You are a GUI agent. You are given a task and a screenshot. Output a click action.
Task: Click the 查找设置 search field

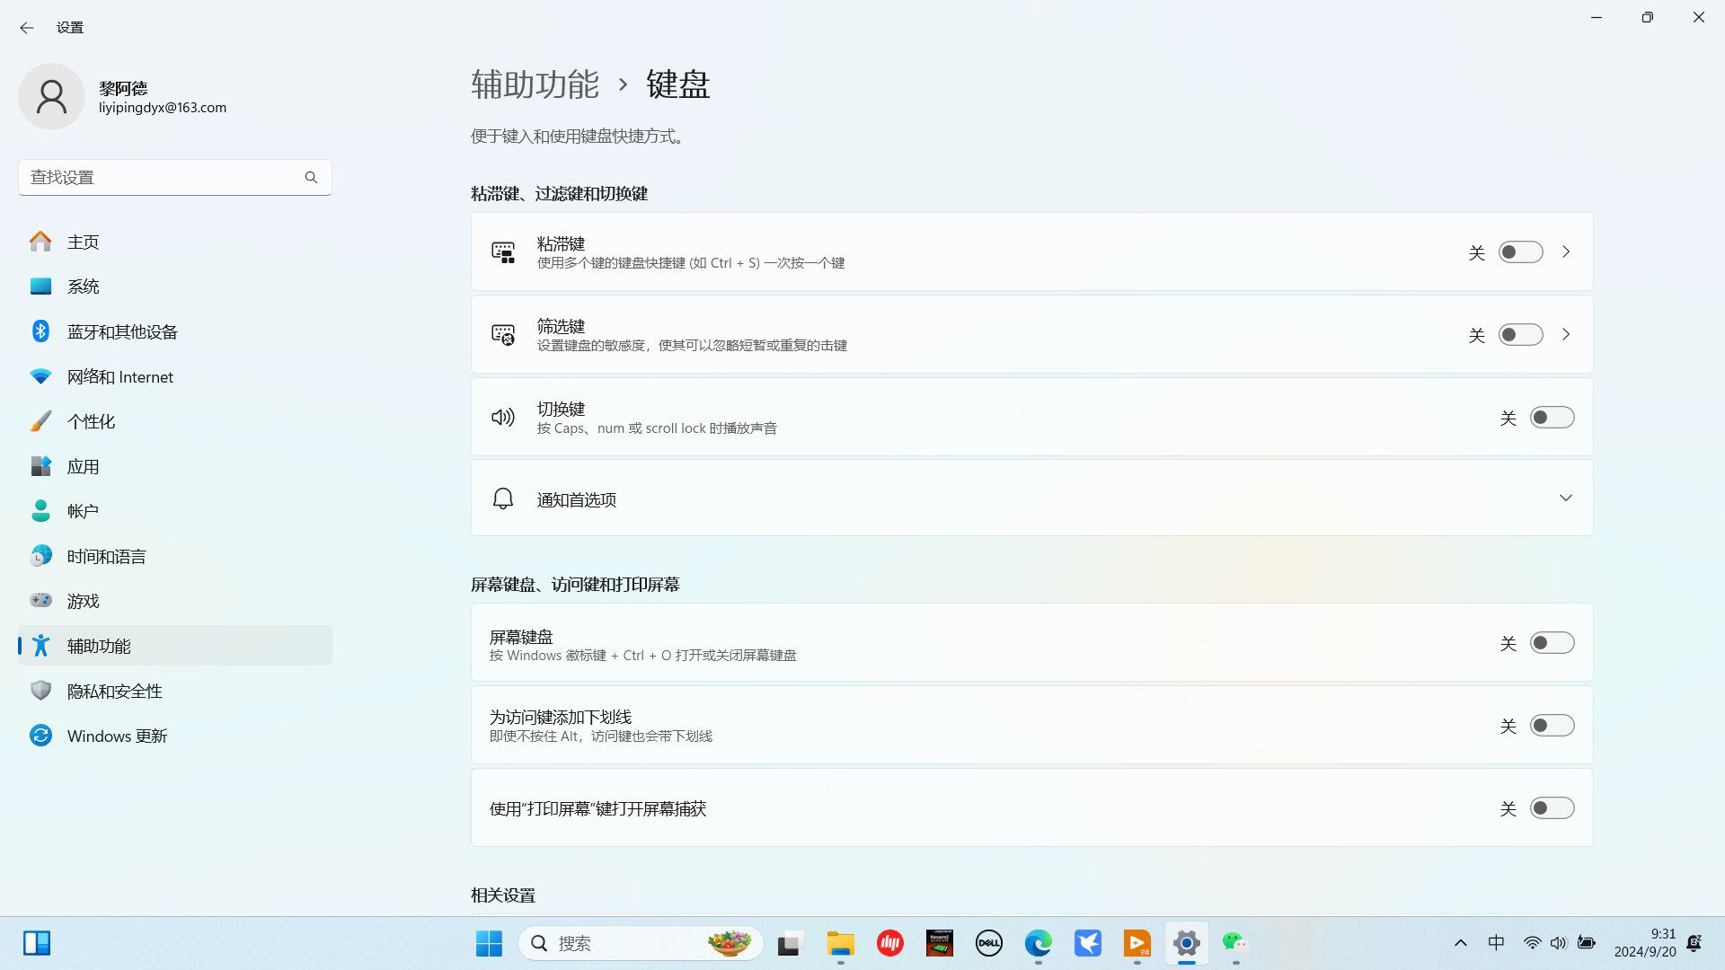(162, 177)
